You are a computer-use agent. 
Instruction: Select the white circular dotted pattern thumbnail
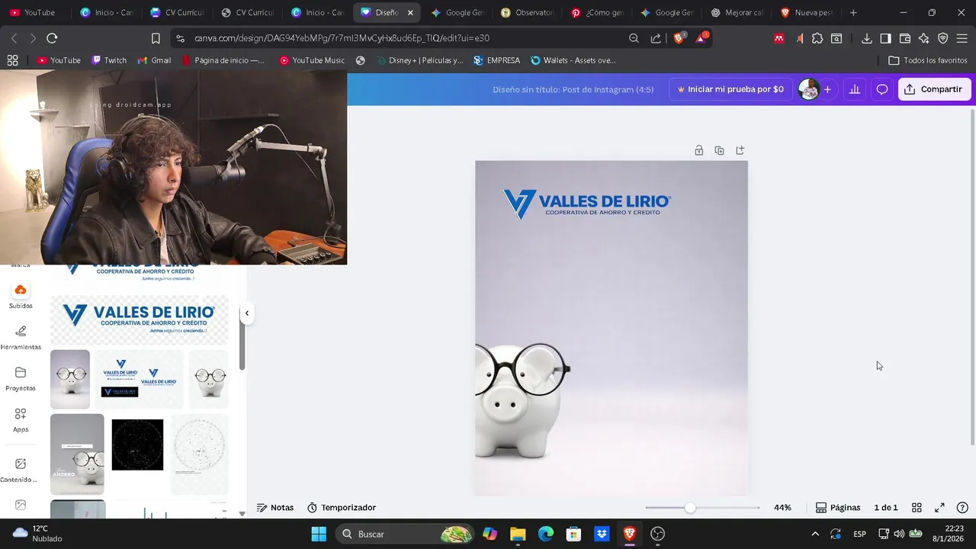(x=199, y=454)
